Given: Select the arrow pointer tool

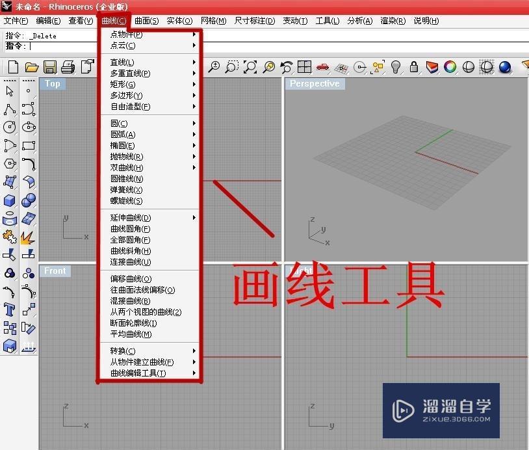Looking at the screenshot, I should [x=10, y=91].
